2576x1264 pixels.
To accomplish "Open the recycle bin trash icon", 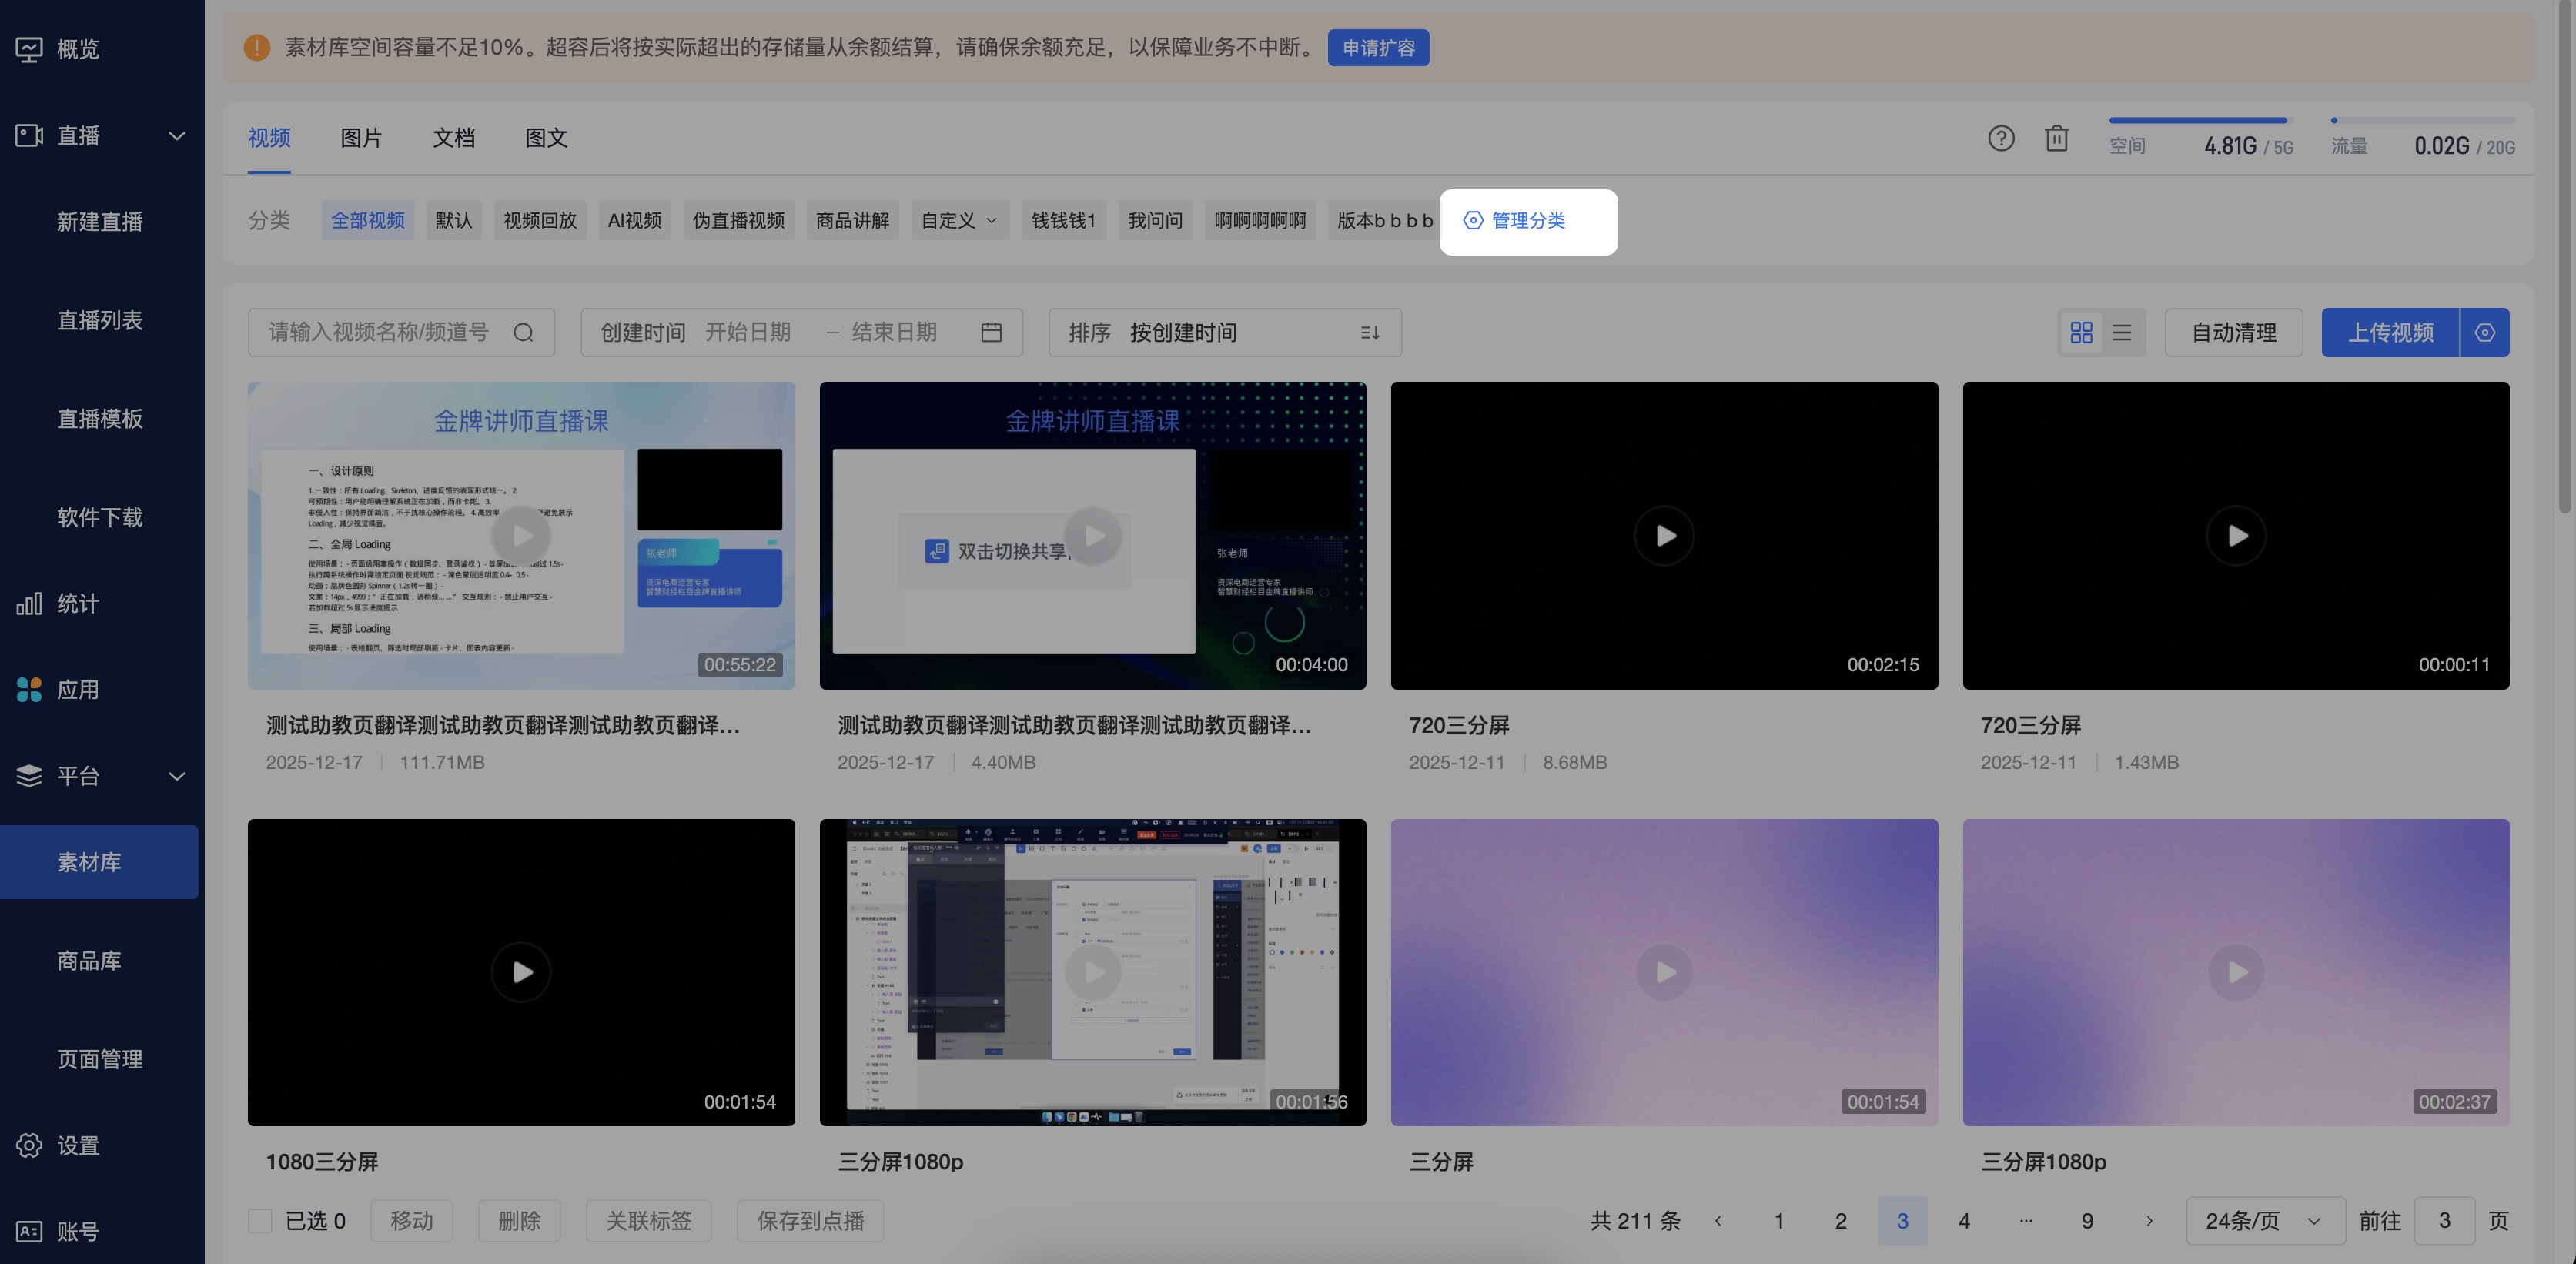I will point(2057,138).
